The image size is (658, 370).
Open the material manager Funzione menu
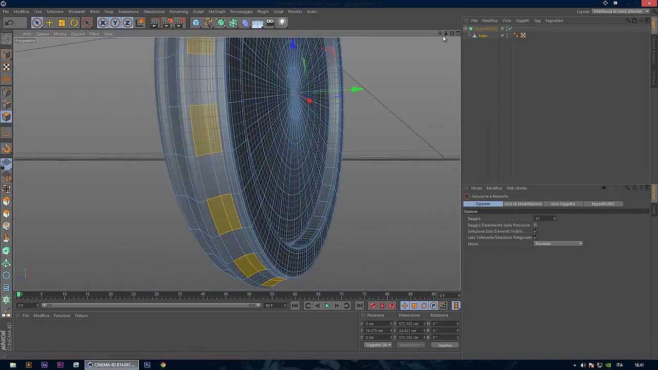click(62, 316)
